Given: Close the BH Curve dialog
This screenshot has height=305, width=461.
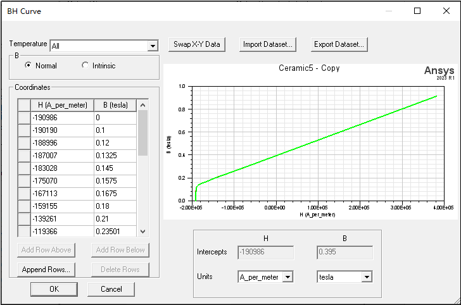Looking at the screenshot, I should point(446,11).
